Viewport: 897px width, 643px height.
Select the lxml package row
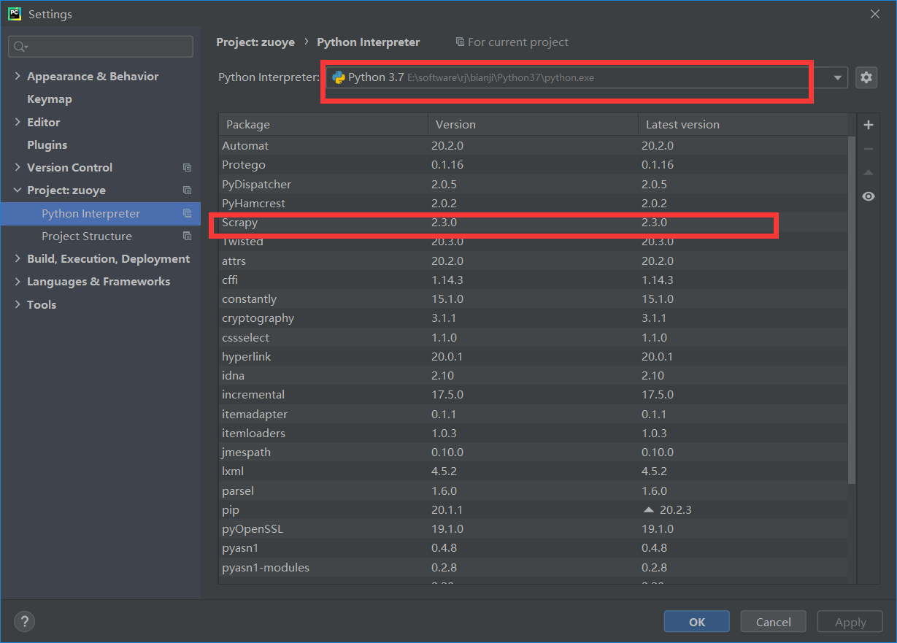pyautogui.click(x=534, y=471)
